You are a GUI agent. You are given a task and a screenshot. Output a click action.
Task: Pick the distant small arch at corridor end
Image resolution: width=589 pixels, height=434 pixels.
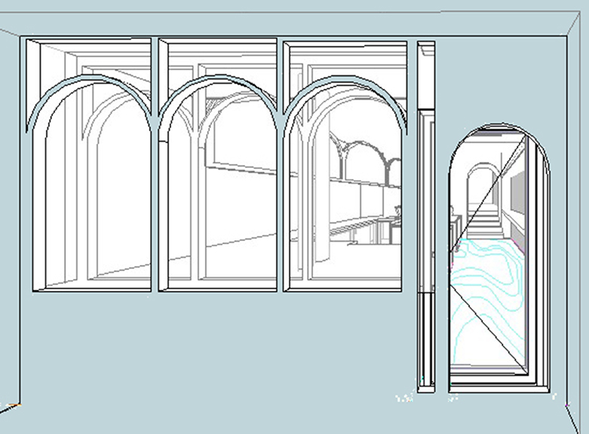(x=480, y=185)
